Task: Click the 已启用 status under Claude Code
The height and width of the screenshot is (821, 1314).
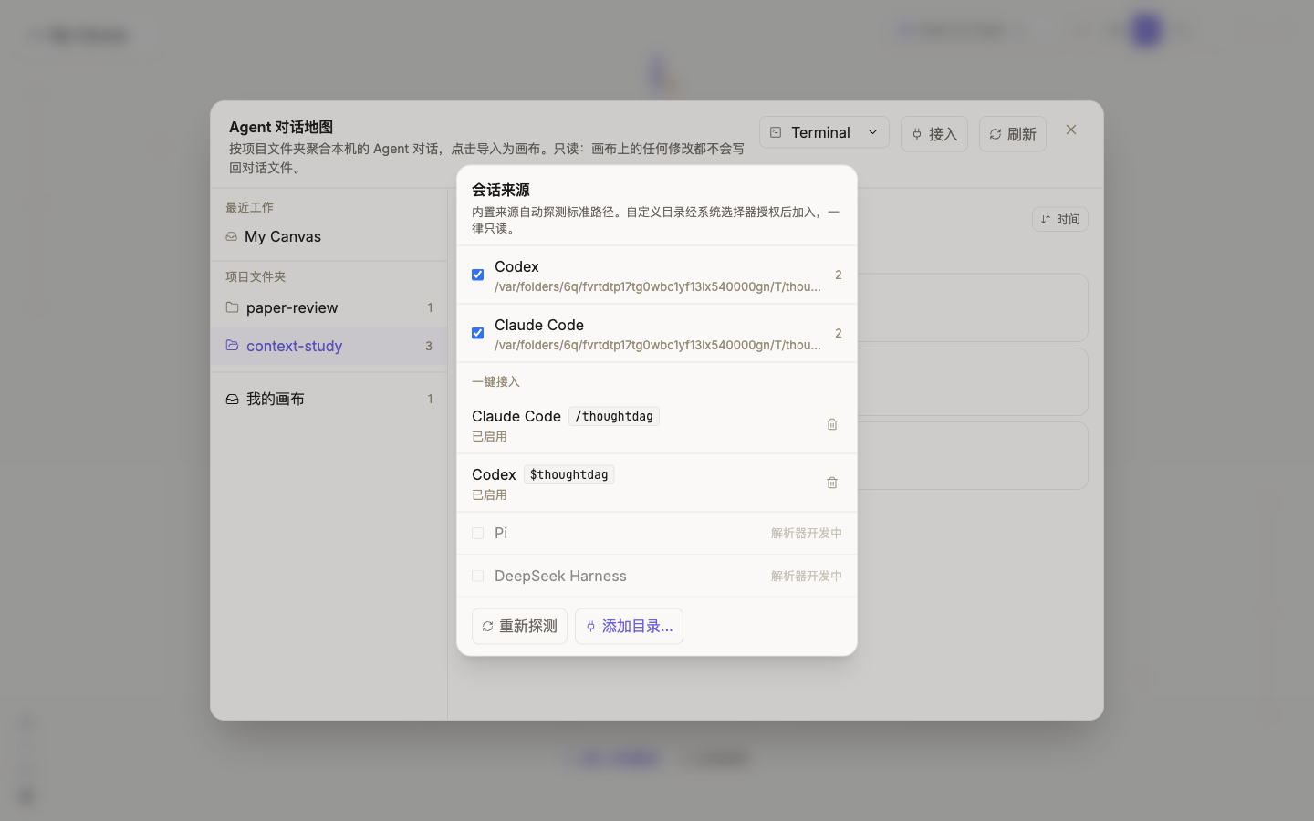Action: [x=489, y=436]
